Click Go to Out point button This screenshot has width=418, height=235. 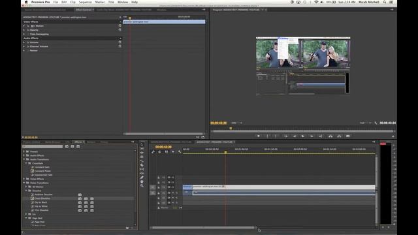(x=321, y=136)
